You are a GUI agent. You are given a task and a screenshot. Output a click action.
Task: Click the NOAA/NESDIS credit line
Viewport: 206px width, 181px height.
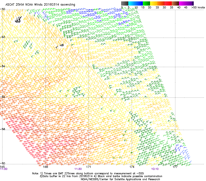(x=120, y=179)
